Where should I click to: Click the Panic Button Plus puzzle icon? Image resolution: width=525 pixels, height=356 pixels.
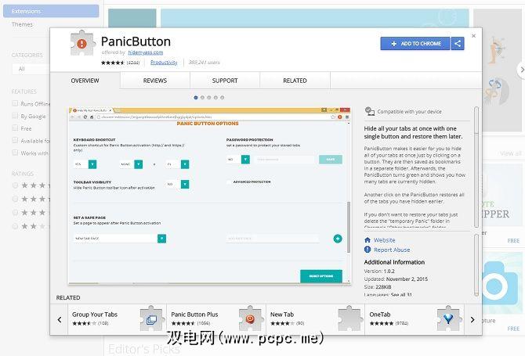[251, 318]
